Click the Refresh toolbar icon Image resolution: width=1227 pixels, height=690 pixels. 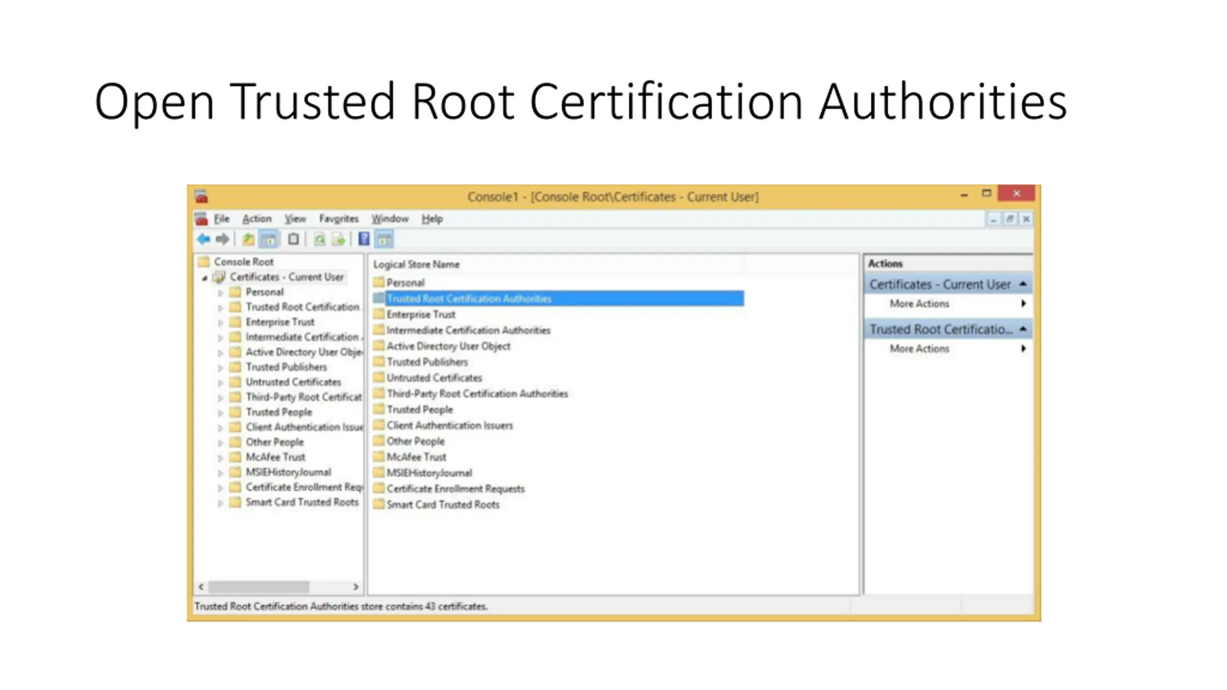point(319,239)
